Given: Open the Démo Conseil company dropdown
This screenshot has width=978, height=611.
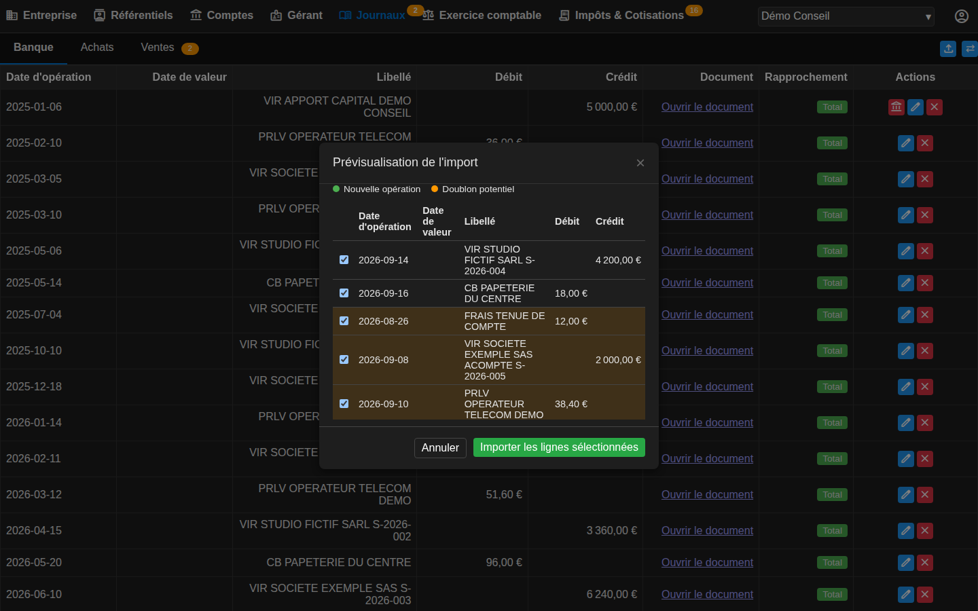Looking at the screenshot, I should (x=846, y=16).
